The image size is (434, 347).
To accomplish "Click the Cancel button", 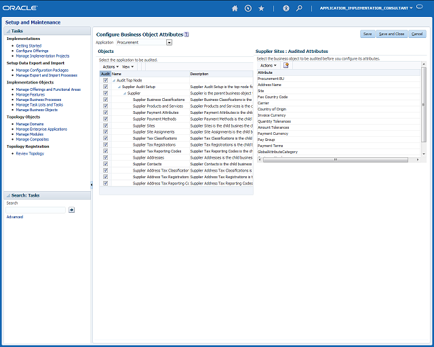I will pyautogui.click(x=417, y=34).
